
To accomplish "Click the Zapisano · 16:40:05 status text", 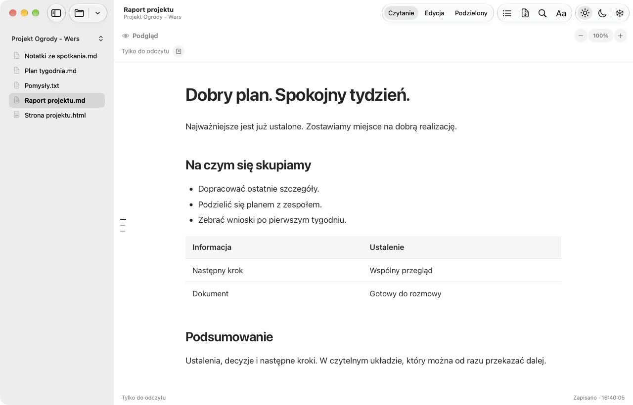I will tap(599, 398).
